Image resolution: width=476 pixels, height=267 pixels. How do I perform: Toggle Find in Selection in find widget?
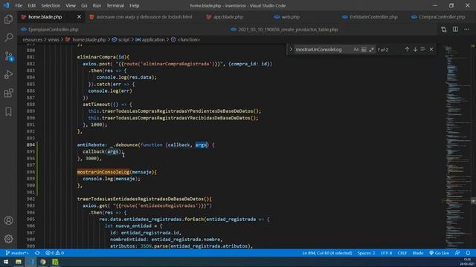tap(423, 50)
